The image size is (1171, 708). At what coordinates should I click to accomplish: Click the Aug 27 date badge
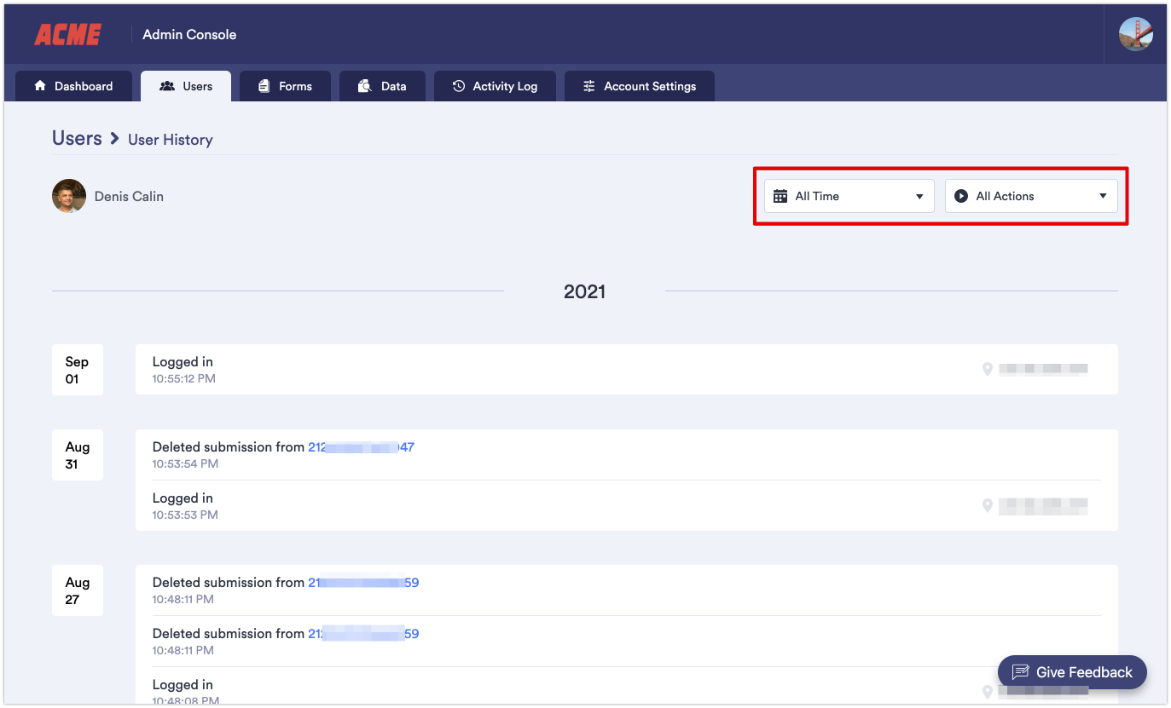pos(78,590)
